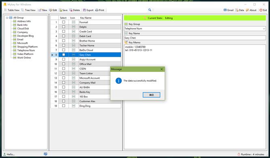Click the magnifier search icon

[x=150, y=10]
